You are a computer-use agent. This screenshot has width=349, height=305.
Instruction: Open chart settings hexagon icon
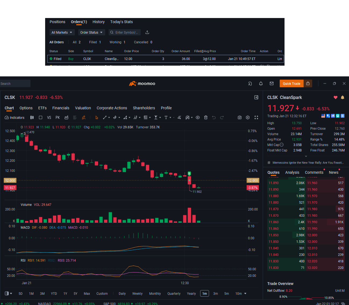[248, 118]
